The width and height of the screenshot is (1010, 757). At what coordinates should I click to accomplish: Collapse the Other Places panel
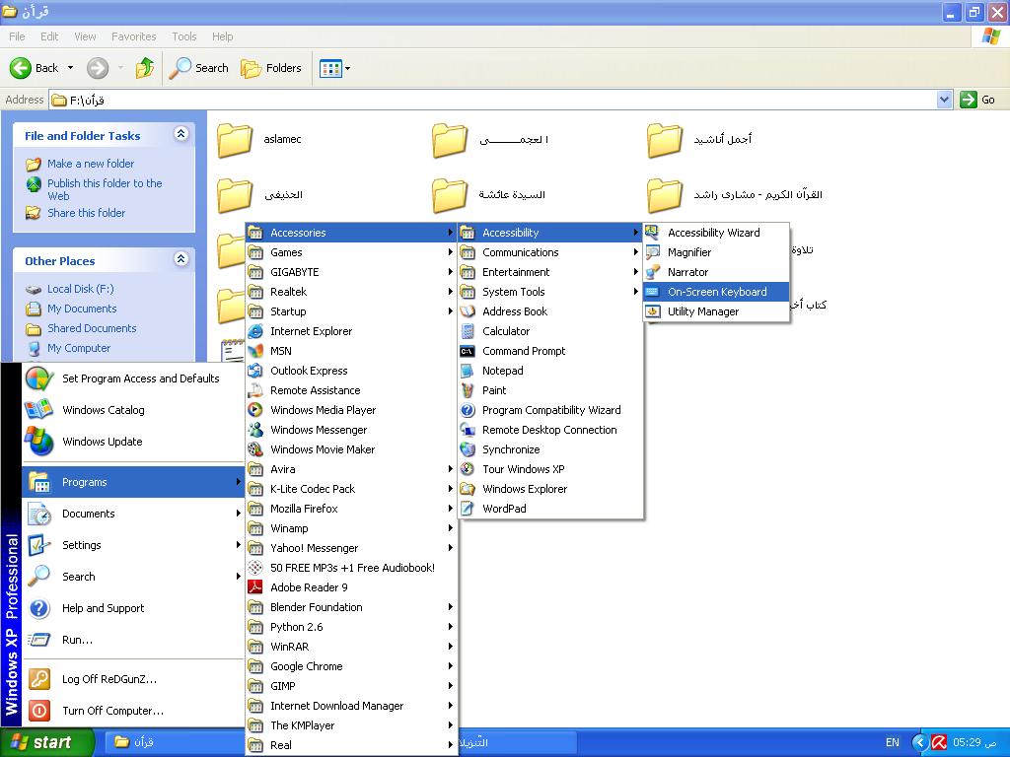pos(181,259)
